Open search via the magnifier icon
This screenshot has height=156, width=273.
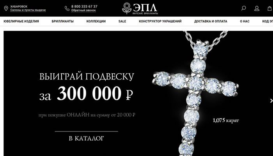tap(244, 8)
